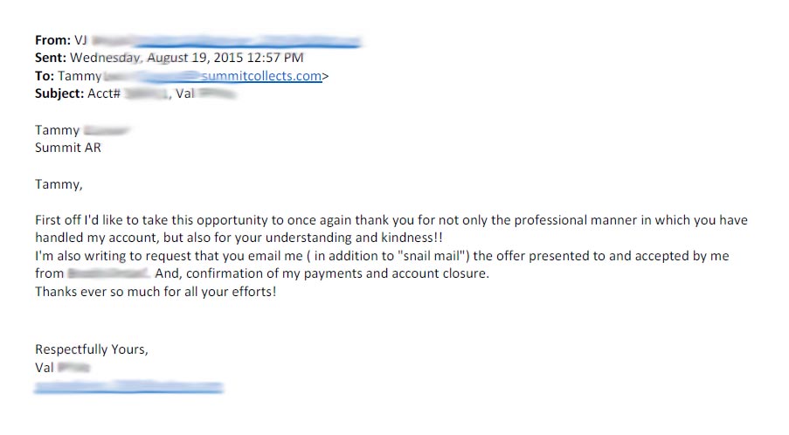The width and height of the screenshot is (789, 435).
Task: Click the blurred signature link under Val
Action: point(128,387)
